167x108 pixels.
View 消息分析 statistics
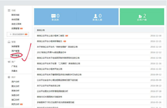click(x=15, y=95)
